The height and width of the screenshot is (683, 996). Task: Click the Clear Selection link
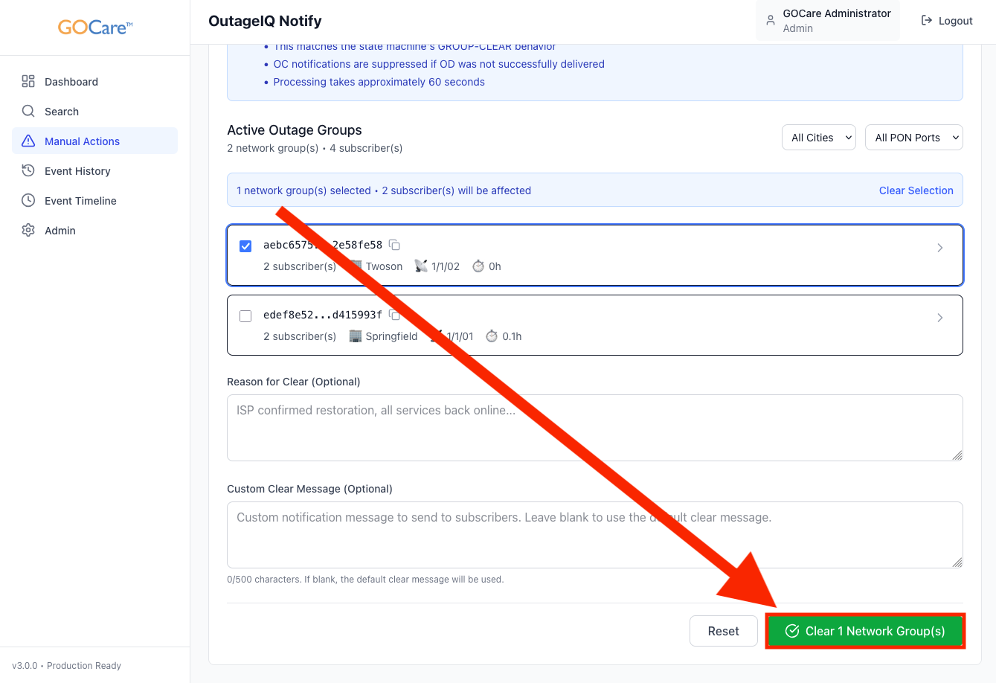click(x=916, y=190)
